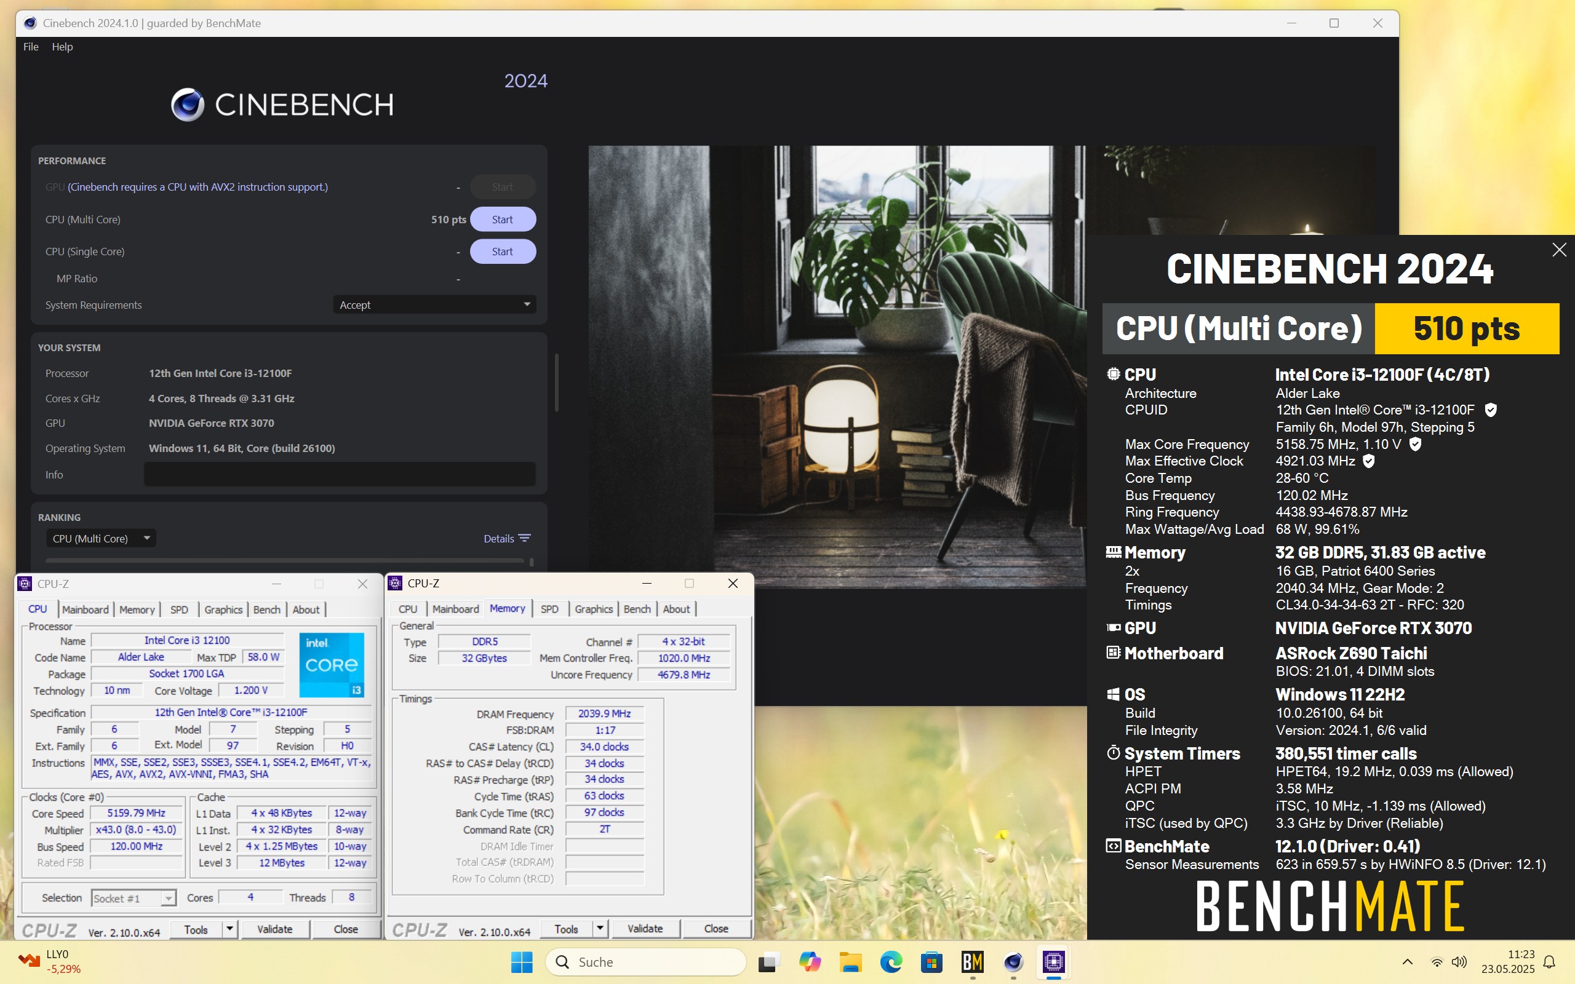Click Close button in right CPU-Z window
The height and width of the screenshot is (984, 1575).
click(716, 929)
